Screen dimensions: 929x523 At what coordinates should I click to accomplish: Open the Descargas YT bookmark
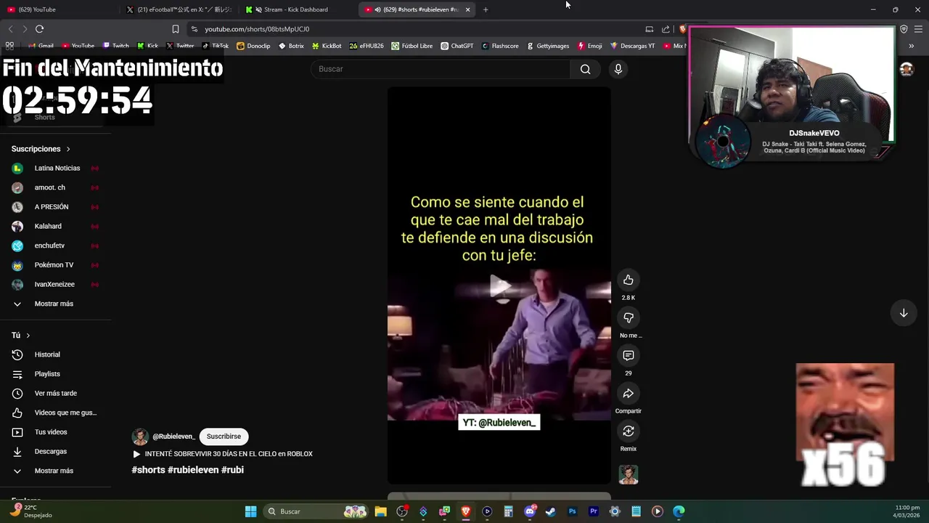[632, 46]
